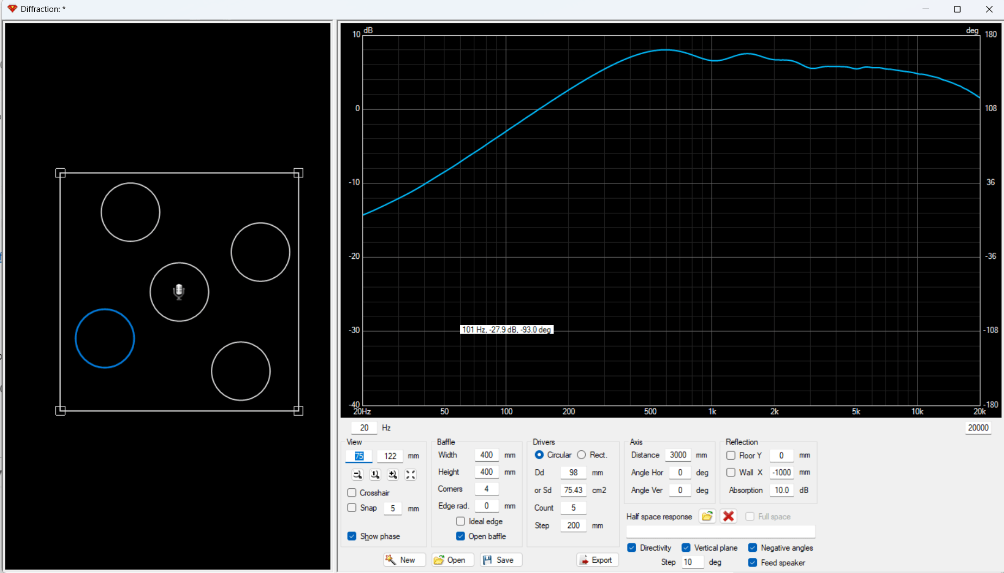This screenshot has width=1004, height=573.
Task: Click the or Sd area field
Action: pyautogui.click(x=574, y=490)
